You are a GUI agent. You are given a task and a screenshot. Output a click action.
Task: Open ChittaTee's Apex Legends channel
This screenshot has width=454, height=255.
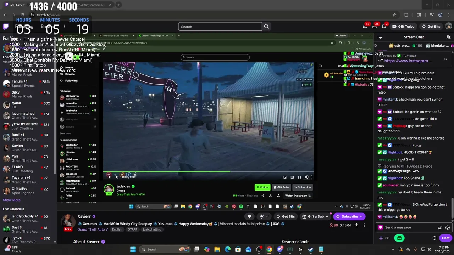[x=27, y=191]
